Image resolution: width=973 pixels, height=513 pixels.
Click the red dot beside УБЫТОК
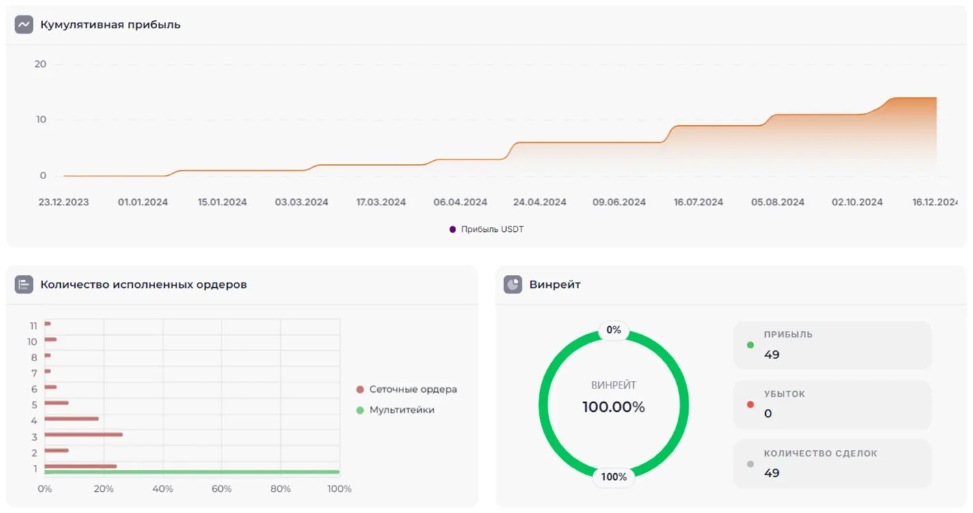(x=750, y=404)
